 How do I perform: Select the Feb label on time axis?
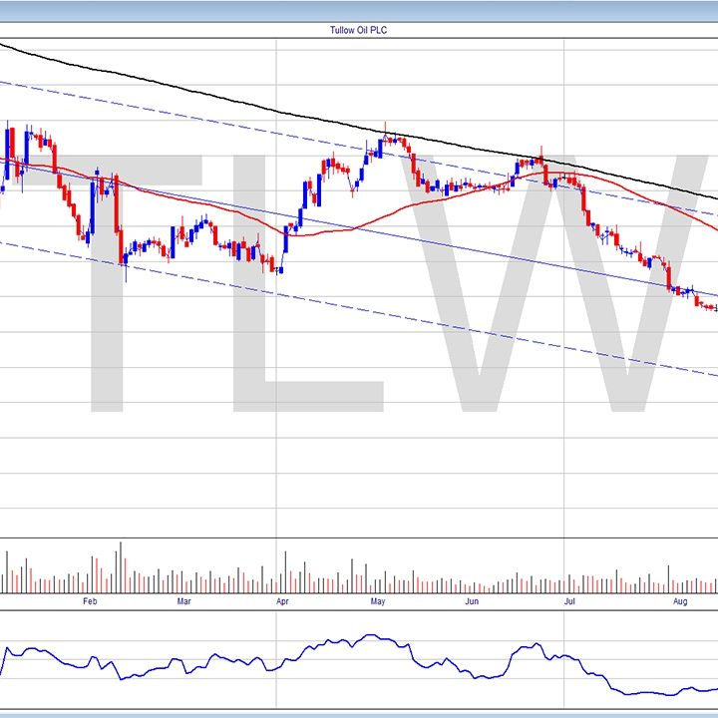[90, 602]
